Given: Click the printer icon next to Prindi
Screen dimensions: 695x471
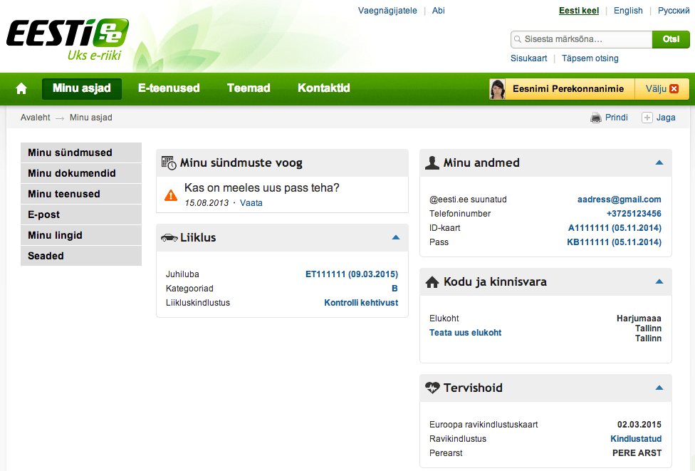Looking at the screenshot, I should (596, 118).
